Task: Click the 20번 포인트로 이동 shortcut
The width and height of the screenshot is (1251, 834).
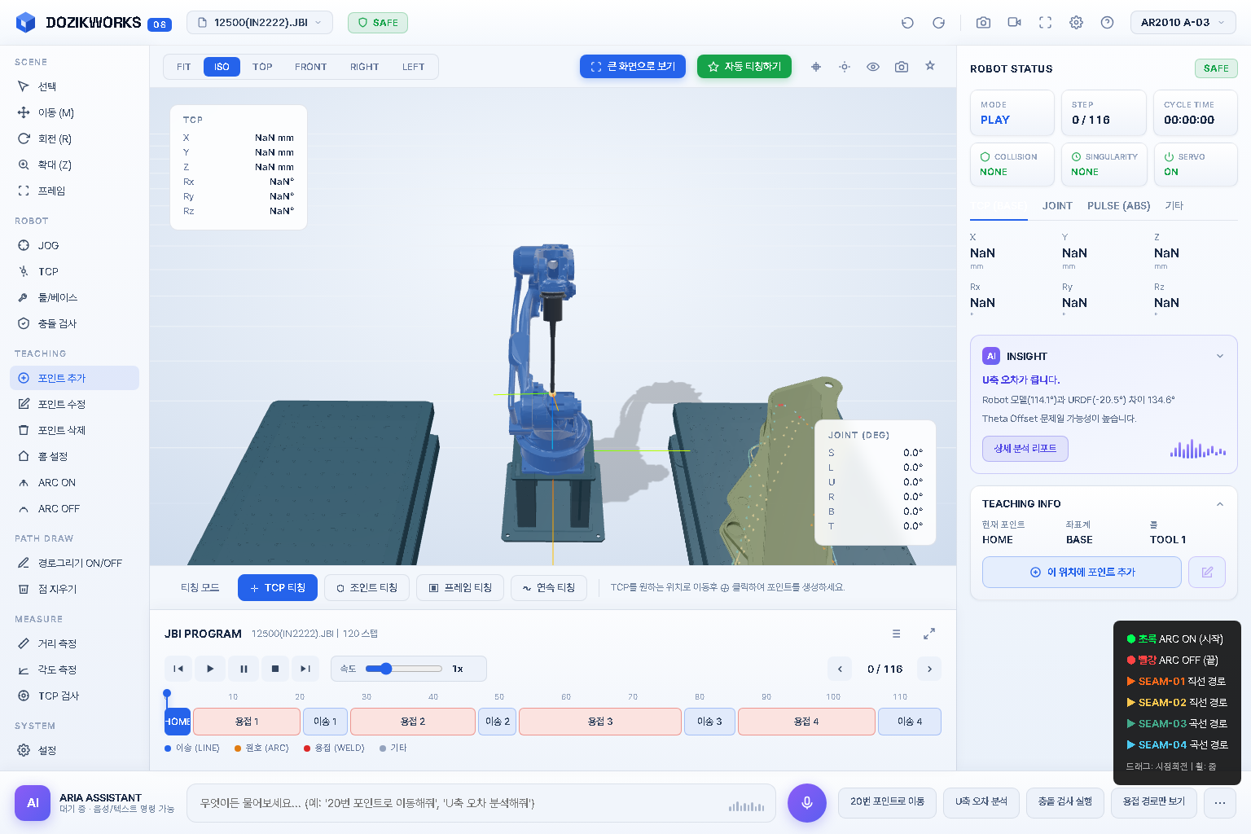Action: click(887, 802)
